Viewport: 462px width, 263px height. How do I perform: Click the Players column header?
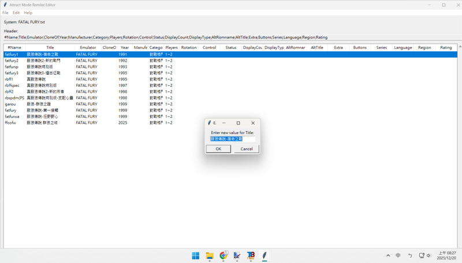pyautogui.click(x=172, y=47)
